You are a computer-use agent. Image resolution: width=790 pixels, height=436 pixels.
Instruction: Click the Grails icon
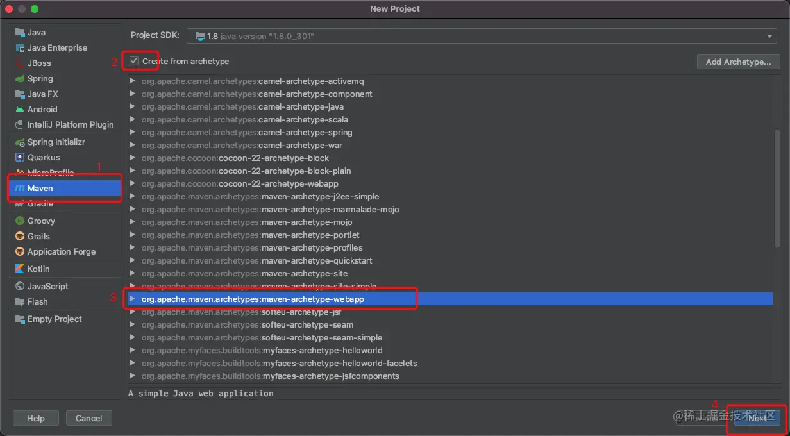[20, 236]
